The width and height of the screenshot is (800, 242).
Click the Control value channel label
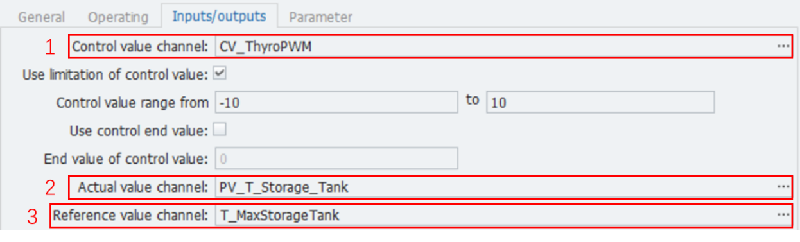(141, 47)
